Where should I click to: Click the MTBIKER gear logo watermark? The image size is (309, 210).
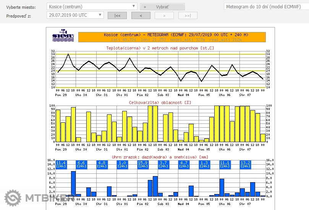(13, 198)
